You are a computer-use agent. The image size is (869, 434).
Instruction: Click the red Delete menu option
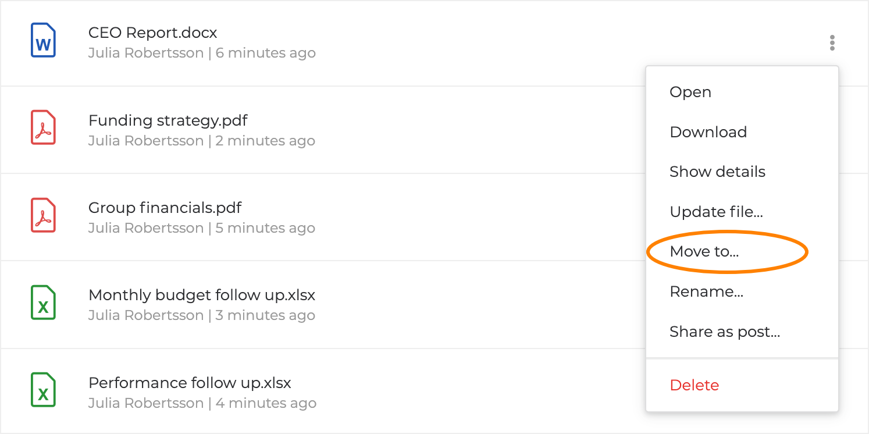coord(694,385)
